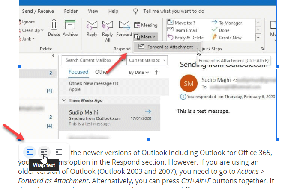
Task: Click the Delete trash can icon
Action: [x=54, y=25]
